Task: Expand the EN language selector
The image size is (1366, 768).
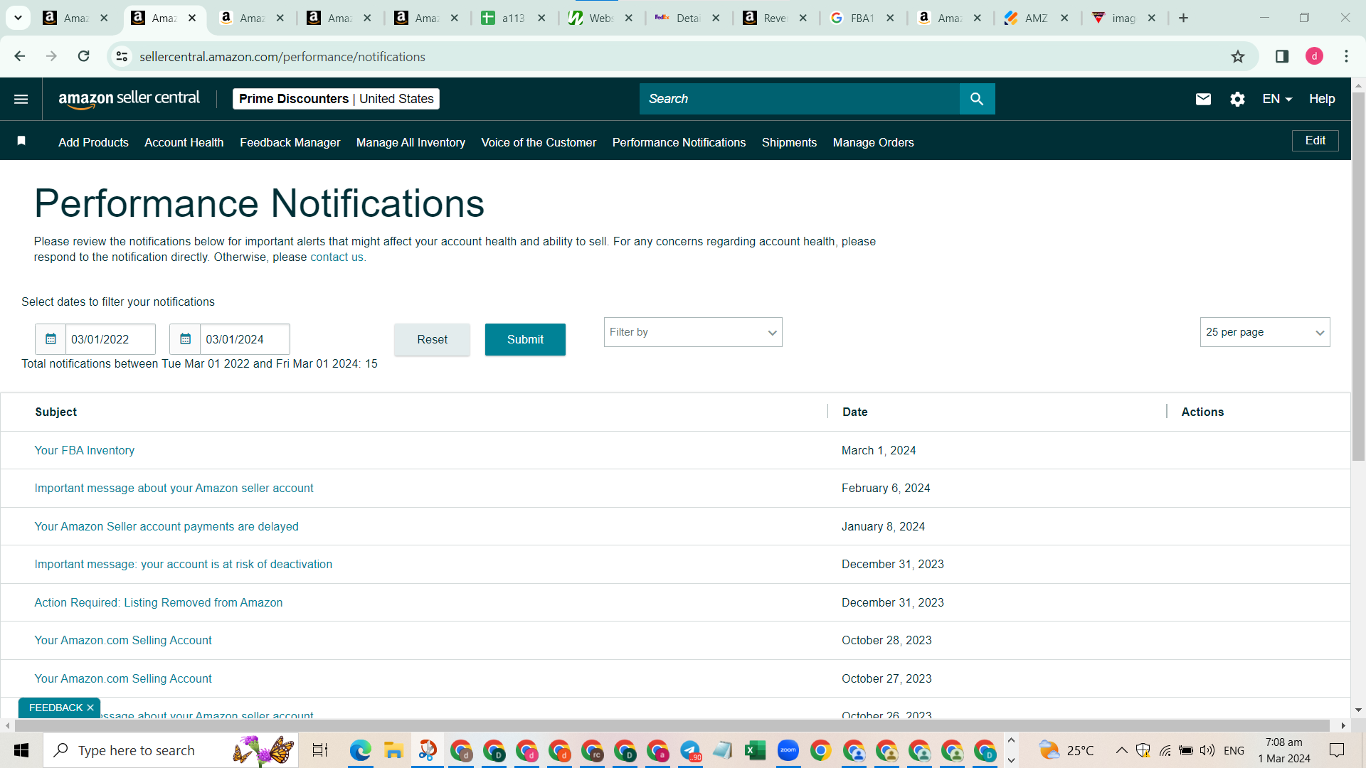Action: (1277, 99)
